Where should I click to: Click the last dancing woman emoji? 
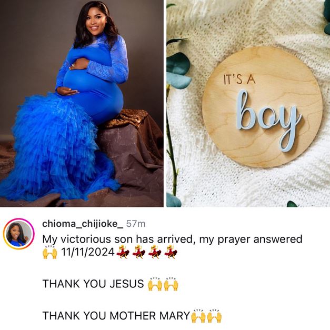171,252
